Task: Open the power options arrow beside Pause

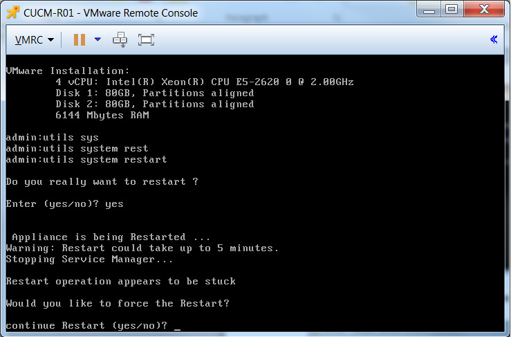Action: 97,39
